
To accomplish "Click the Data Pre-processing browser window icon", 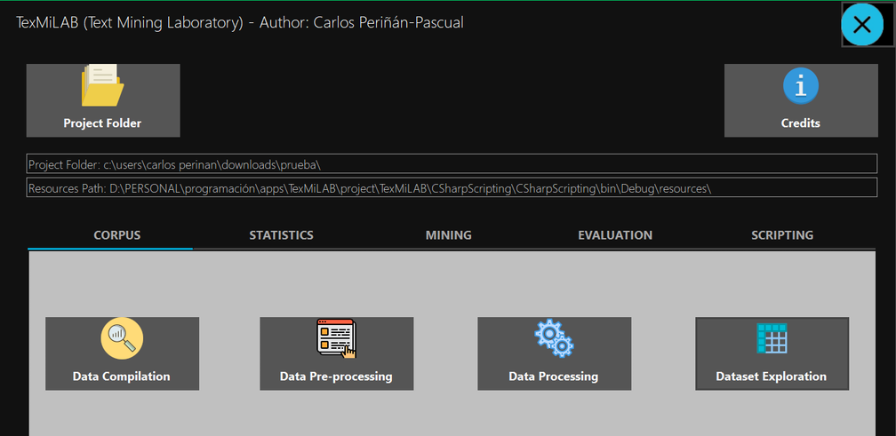I will pyautogui.click(x=336, y=339).
